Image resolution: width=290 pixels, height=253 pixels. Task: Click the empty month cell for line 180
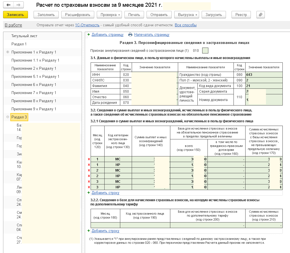105,225
